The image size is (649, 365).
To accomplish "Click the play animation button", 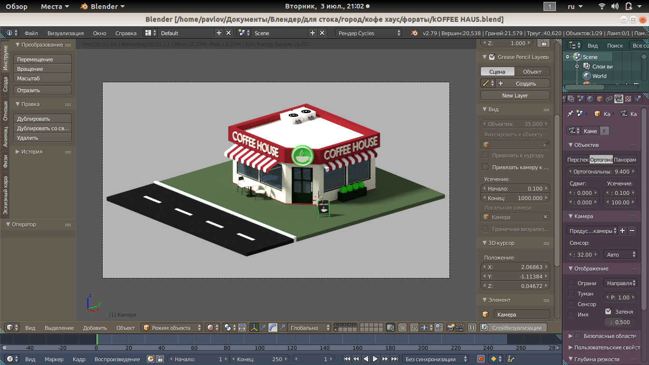I will point(375,359).
